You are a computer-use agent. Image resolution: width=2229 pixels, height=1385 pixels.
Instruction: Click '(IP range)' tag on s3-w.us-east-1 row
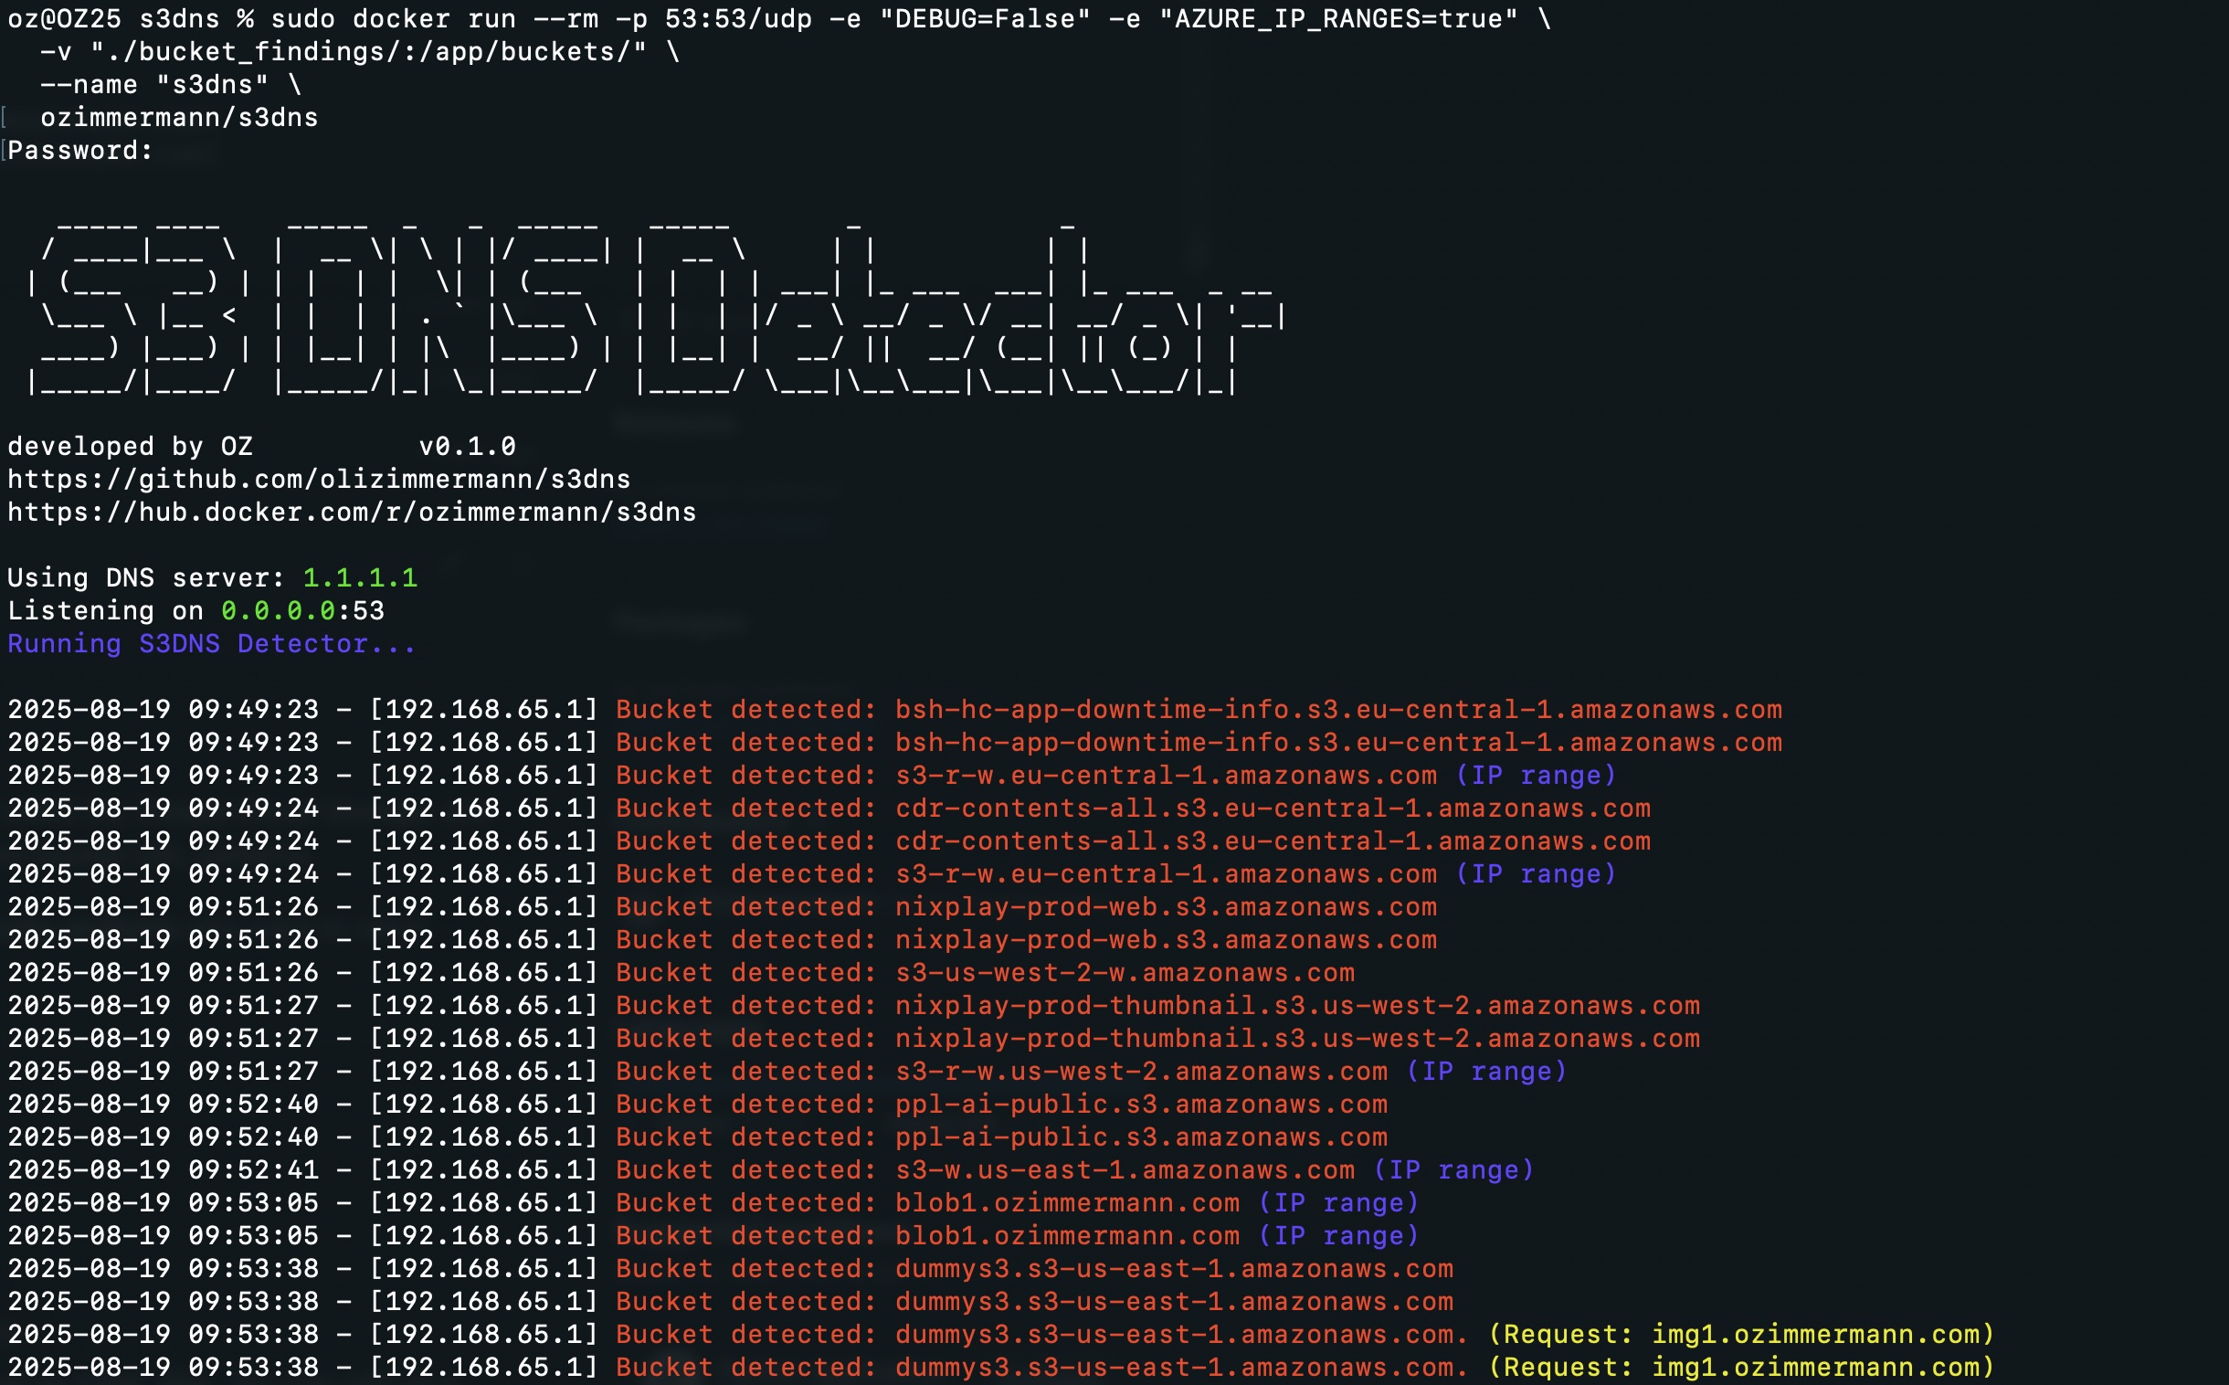1453,1169
